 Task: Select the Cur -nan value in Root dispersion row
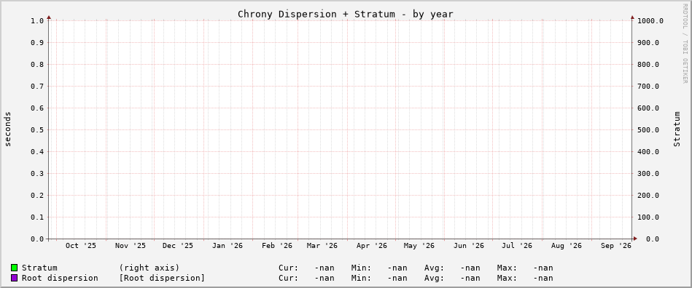click(324, 279)
